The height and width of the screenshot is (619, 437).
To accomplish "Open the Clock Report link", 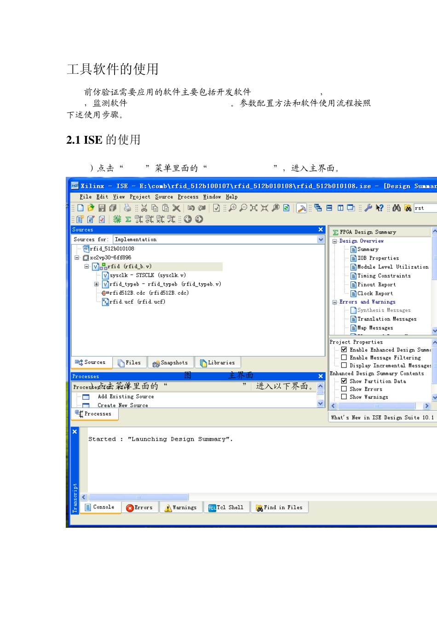I will click(375, 293).
